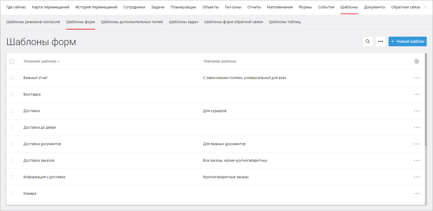Switch to the Отчеты menu
The width and height of the screenshot is (433, 211).
click(x=254, y=7)
